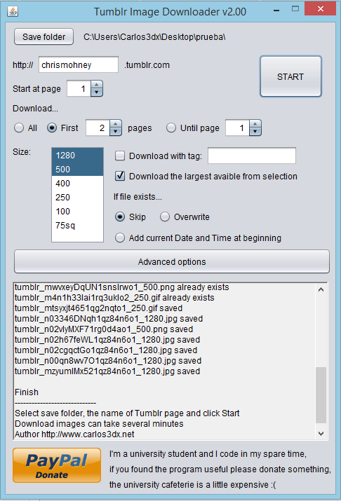The width and height of the screenshot is (341, 501).
Task: Select size 1280 in the list
Action: tap(77, 156)
